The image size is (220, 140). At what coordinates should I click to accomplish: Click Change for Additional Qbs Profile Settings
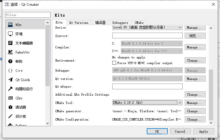[195, 94]
